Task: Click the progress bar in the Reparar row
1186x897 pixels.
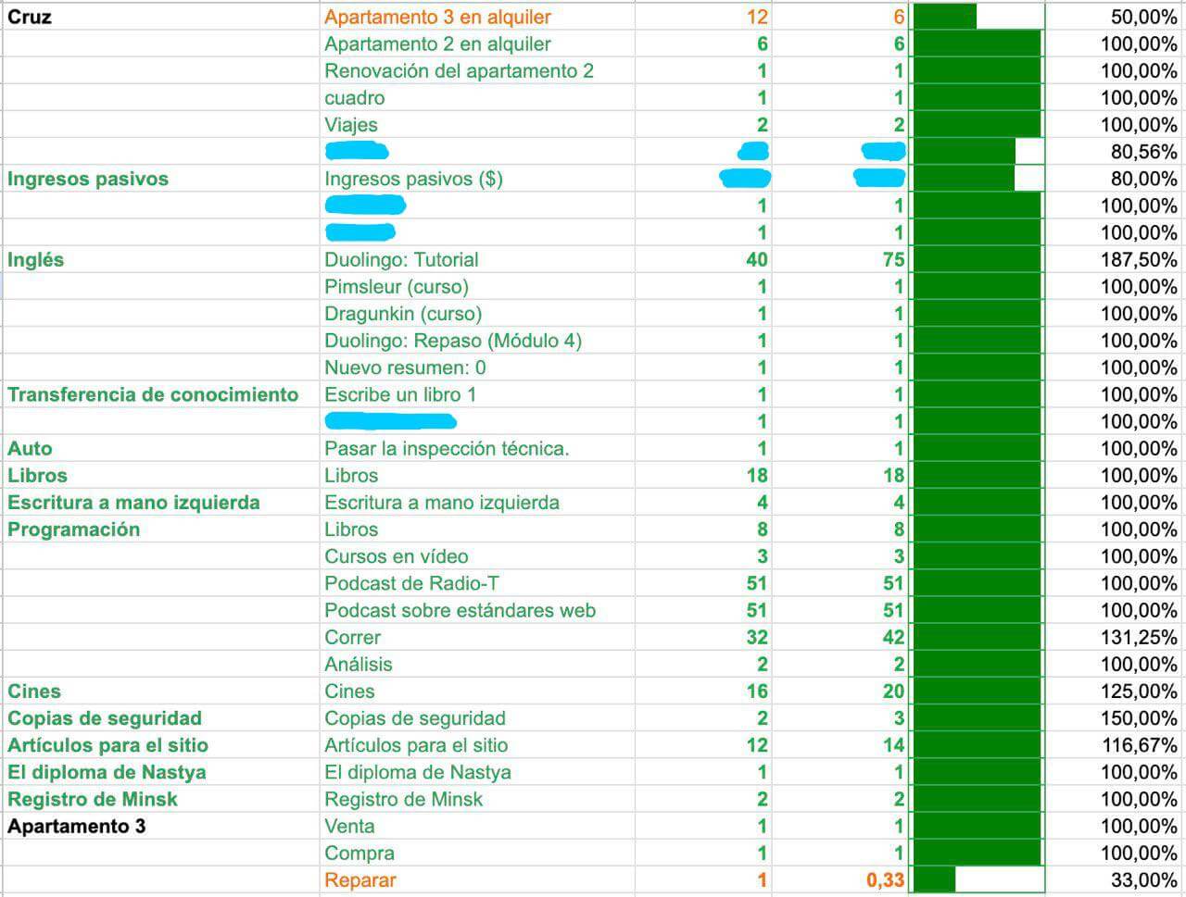Action: tap(978, 880)
